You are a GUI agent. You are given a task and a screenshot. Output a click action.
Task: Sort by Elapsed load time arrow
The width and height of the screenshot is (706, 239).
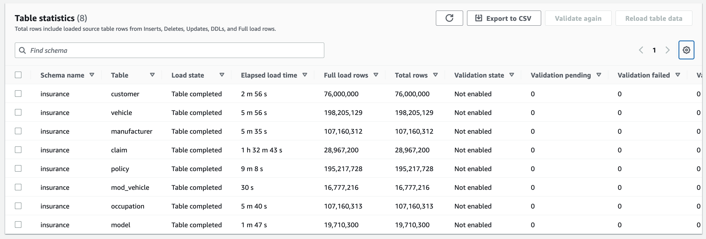pyautogui.click(x=305, y=75)
